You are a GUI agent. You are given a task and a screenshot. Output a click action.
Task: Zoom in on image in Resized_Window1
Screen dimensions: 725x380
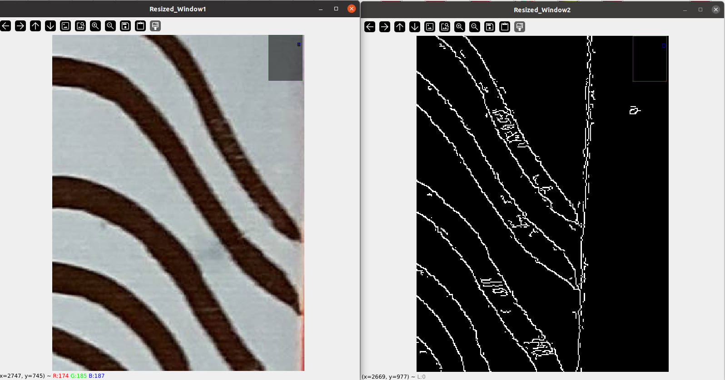[x=95, y=26]
